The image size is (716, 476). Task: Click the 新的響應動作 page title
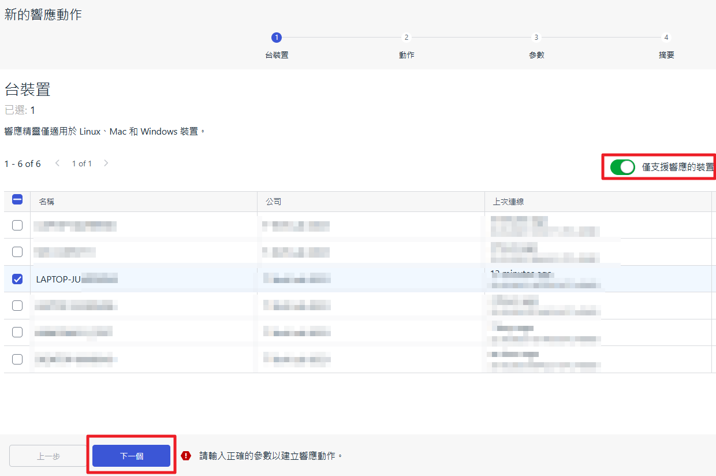click(43, 14)
